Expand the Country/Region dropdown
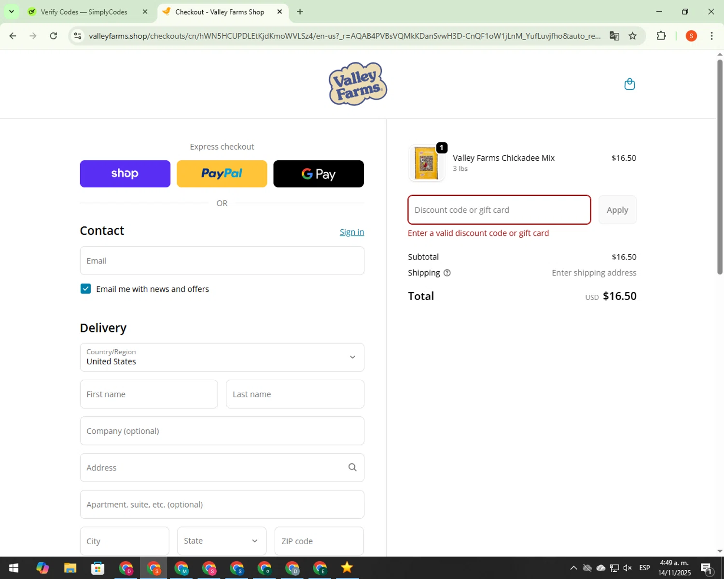The width and height of the screenshot is (724, 579). (222, 357)
